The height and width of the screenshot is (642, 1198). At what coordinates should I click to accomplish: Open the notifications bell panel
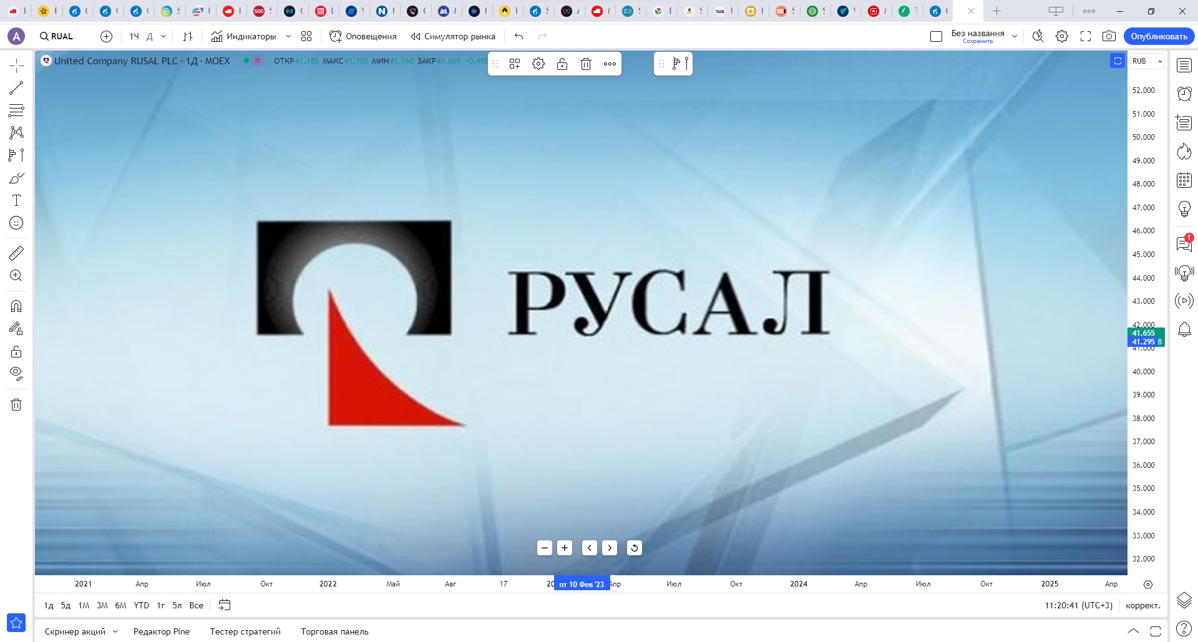[1184, 329]
